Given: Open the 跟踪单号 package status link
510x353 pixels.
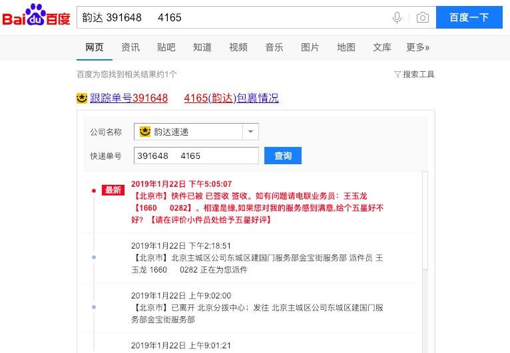Looking at the screenshot, I should 184,98.
